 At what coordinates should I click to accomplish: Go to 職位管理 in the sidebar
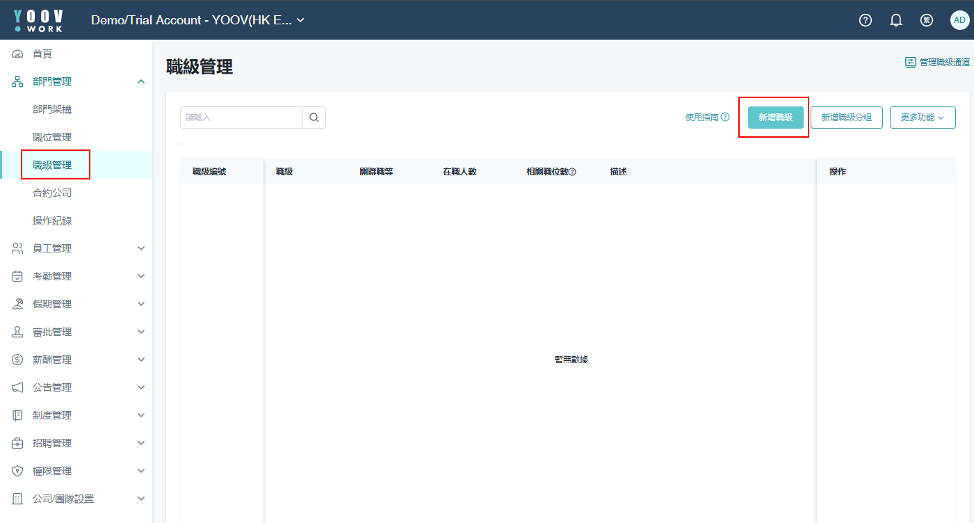point(52,137)
